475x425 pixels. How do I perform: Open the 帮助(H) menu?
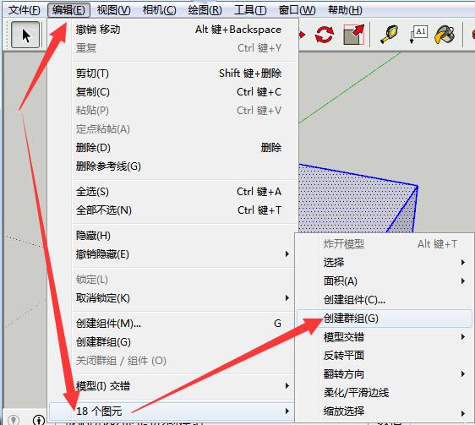click(x=345, y=10)
